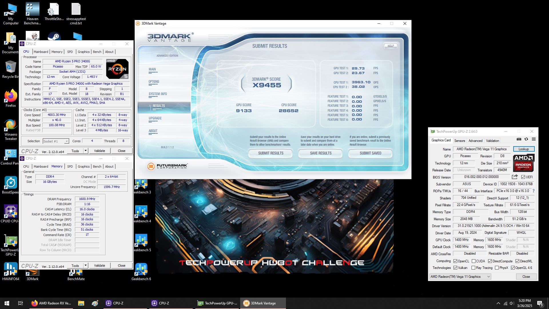Click Tools button in bottom CPU-Z window
Viewport: 549px width, 309px height.
[75, 266]
